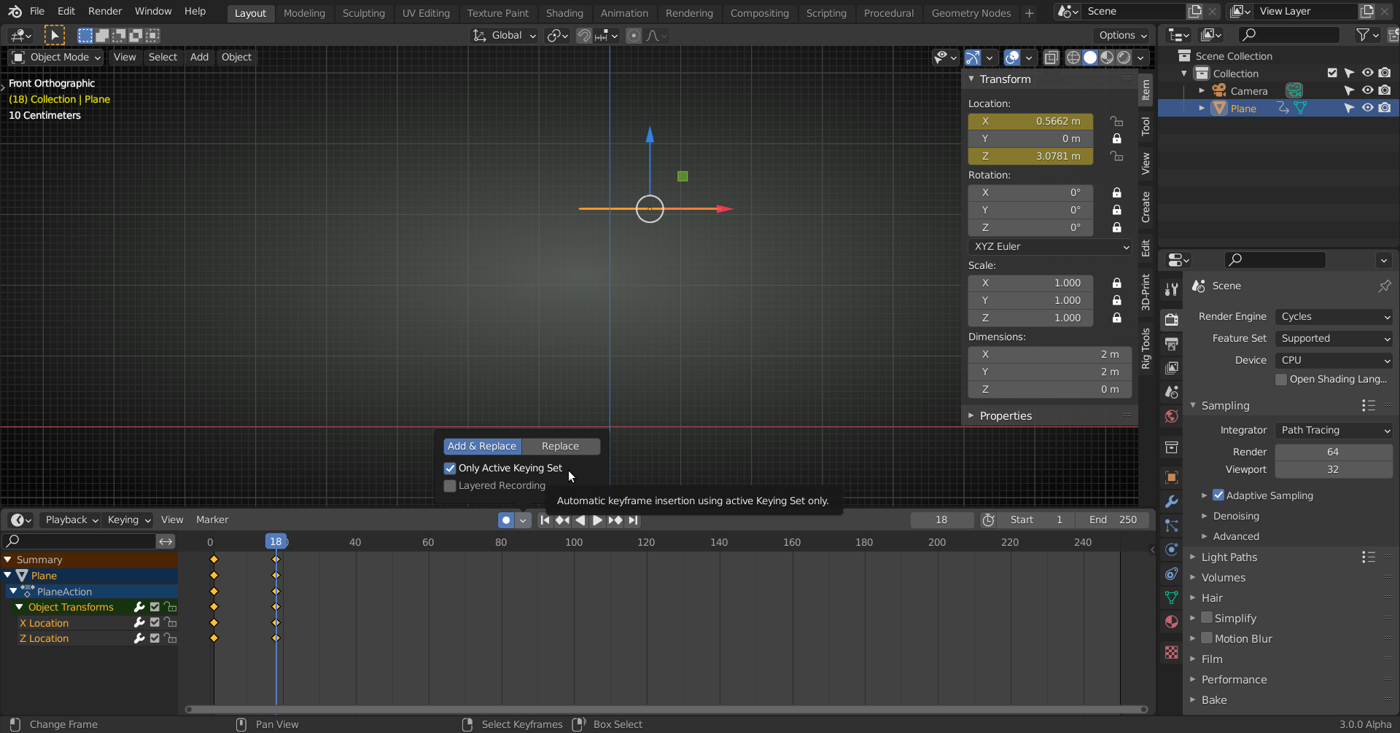Screen dimensions: 1400x733
Task: Toggle X-Ray in the viewport header
Action: [1051, 58]
